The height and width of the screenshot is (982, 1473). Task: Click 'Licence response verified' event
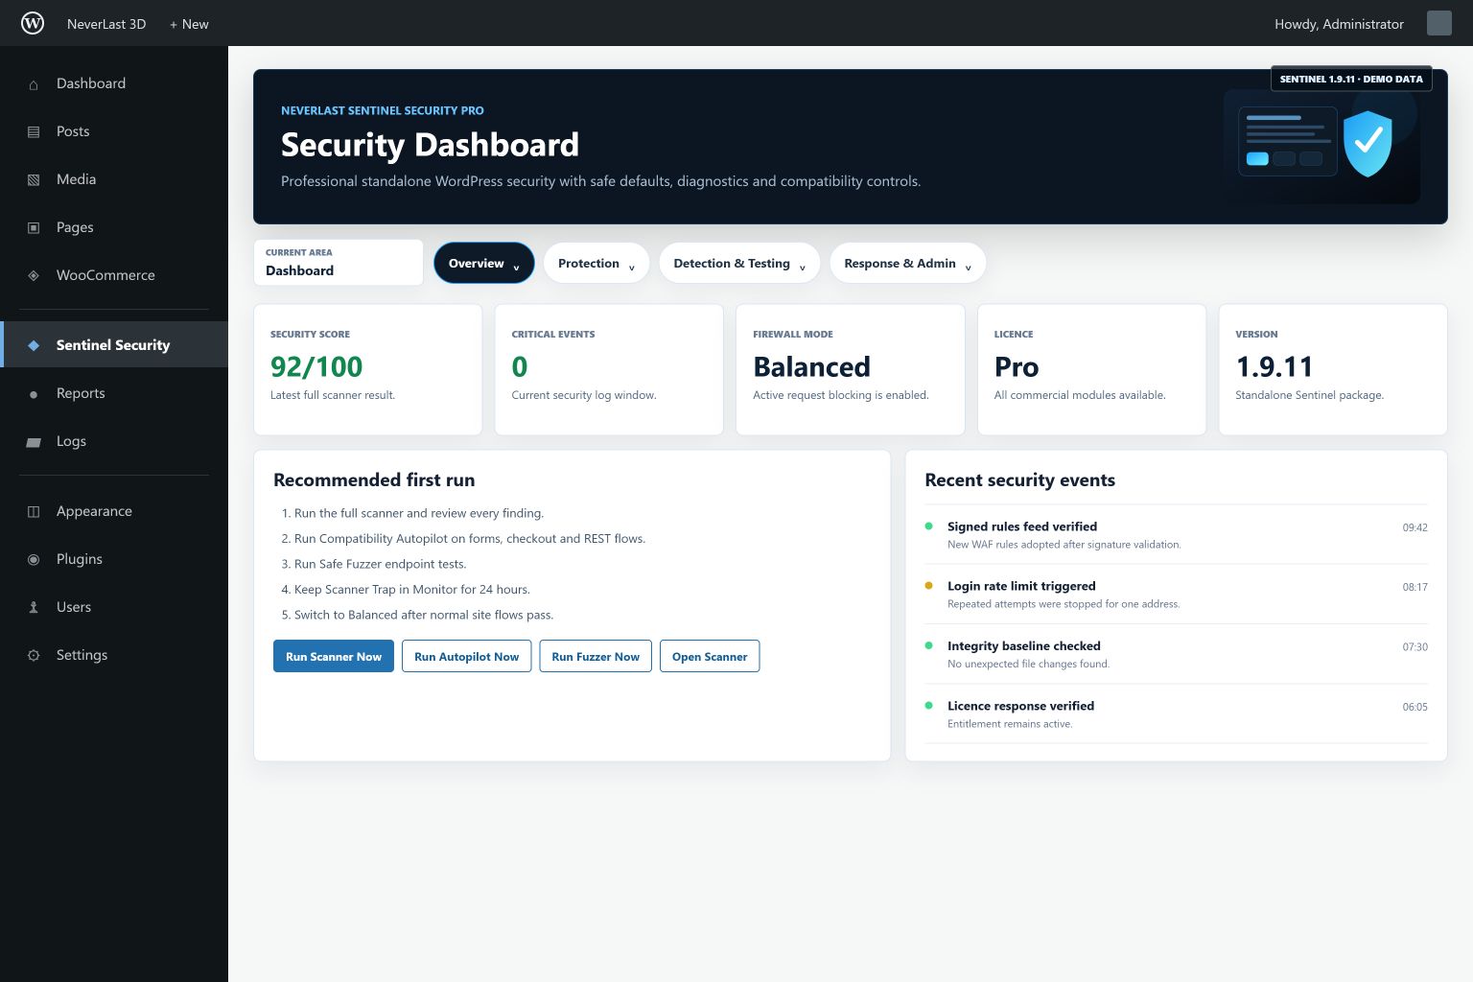(1020, 706)
